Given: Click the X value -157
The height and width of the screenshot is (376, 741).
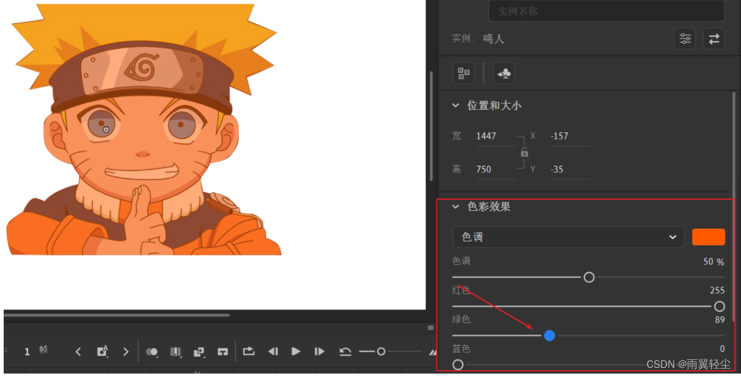Looking at the screenshot, I should pyautogui.click(x=560, y=136).
